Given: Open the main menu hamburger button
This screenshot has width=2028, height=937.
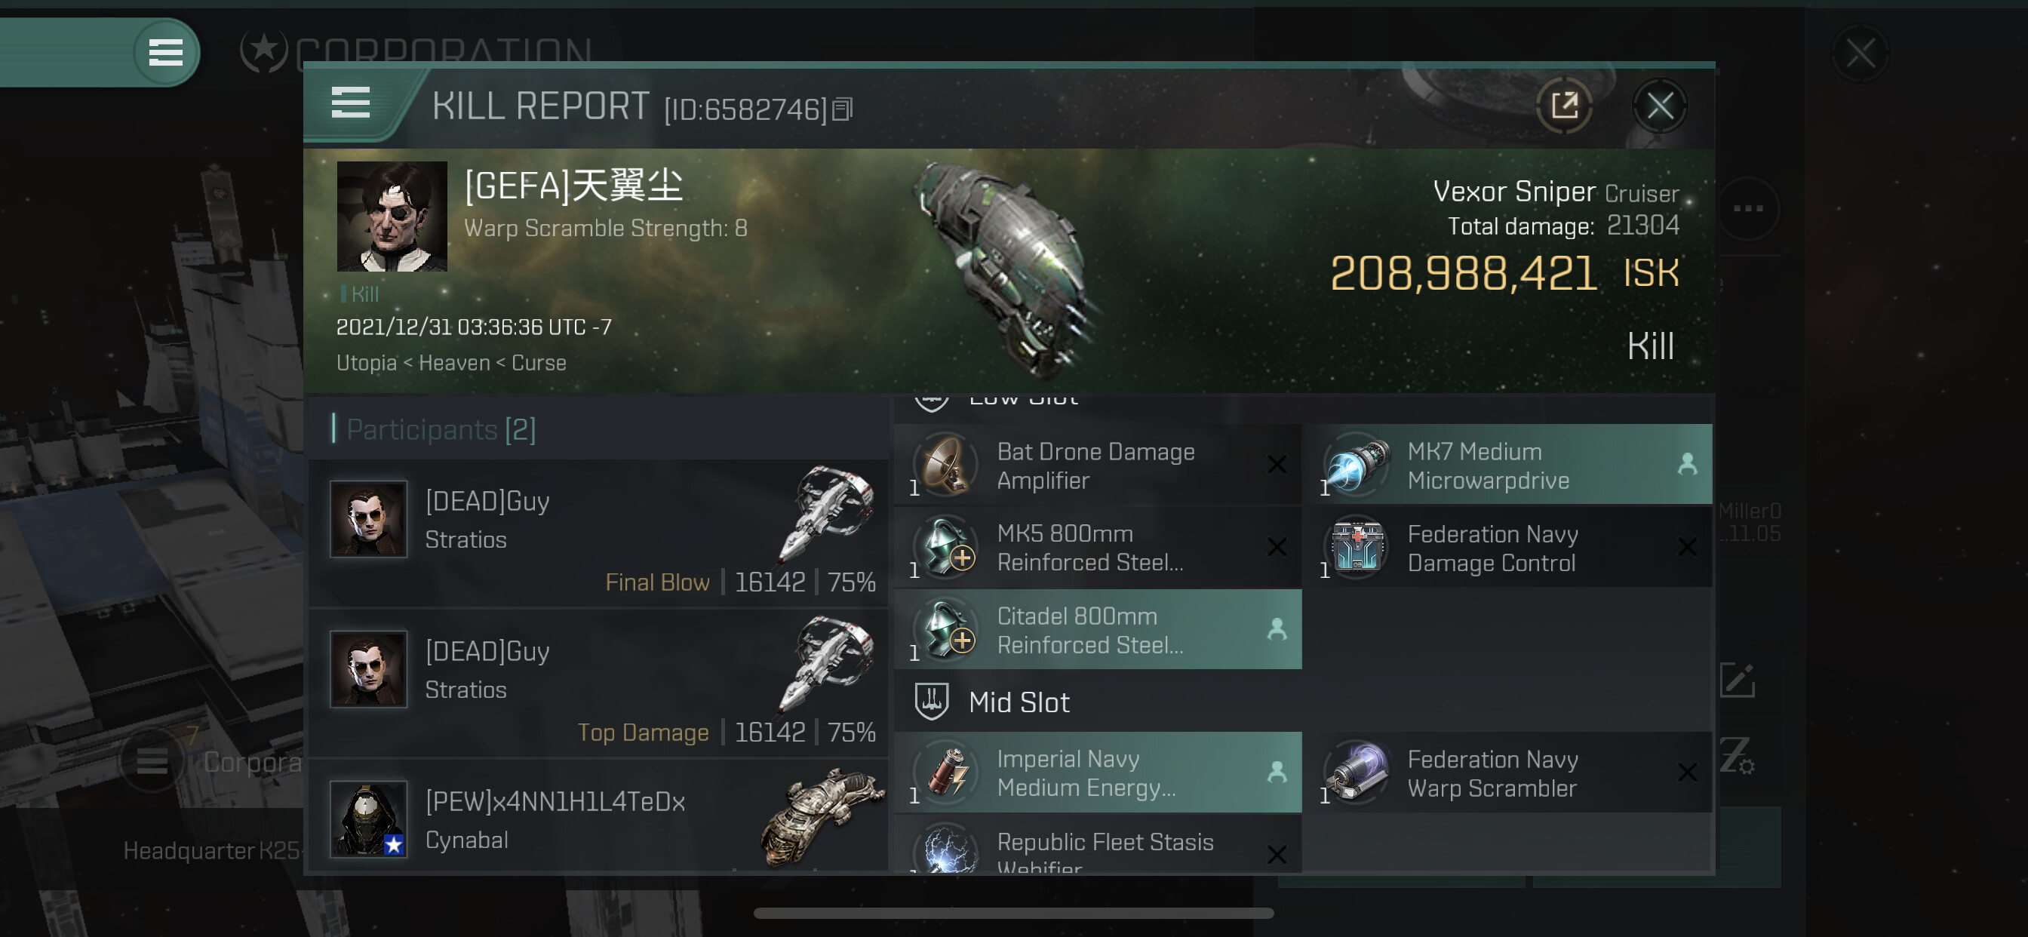Looking at the screenshot, I should [165, 53].
